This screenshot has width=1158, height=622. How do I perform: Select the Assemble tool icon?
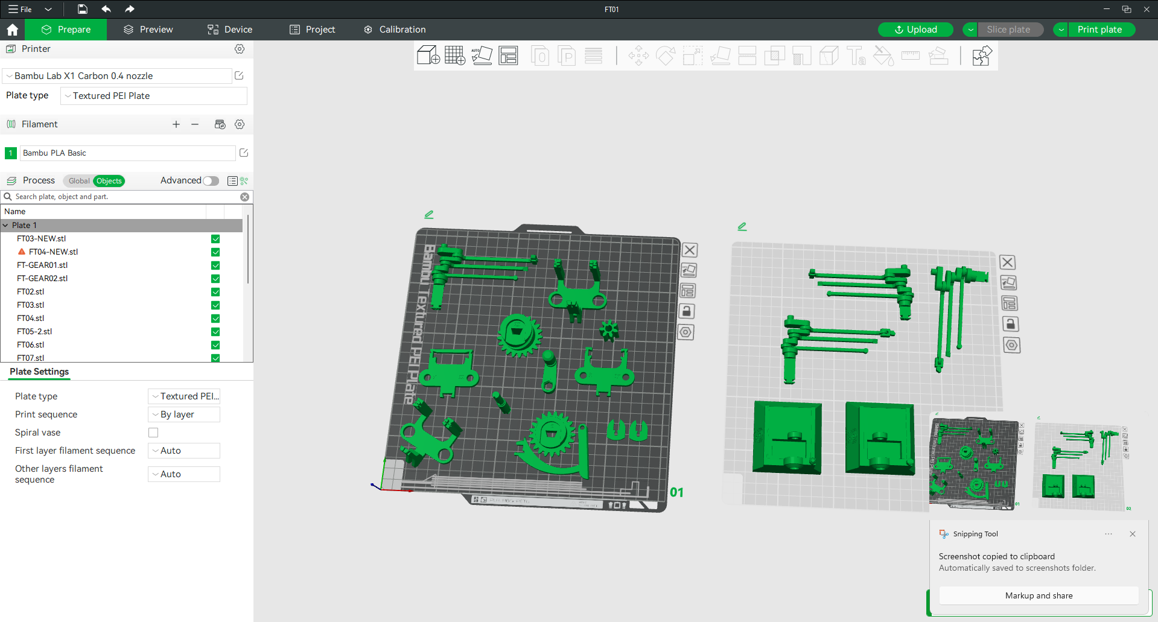click(938, 56)
